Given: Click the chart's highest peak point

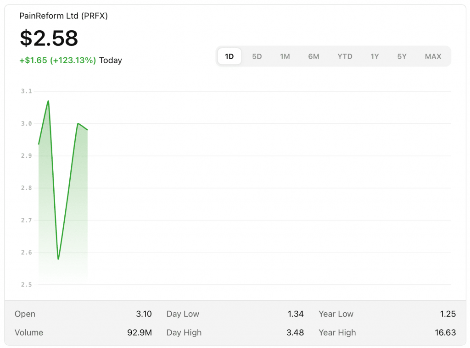Looking at the screenshot, I should click(x=48, y=101).
